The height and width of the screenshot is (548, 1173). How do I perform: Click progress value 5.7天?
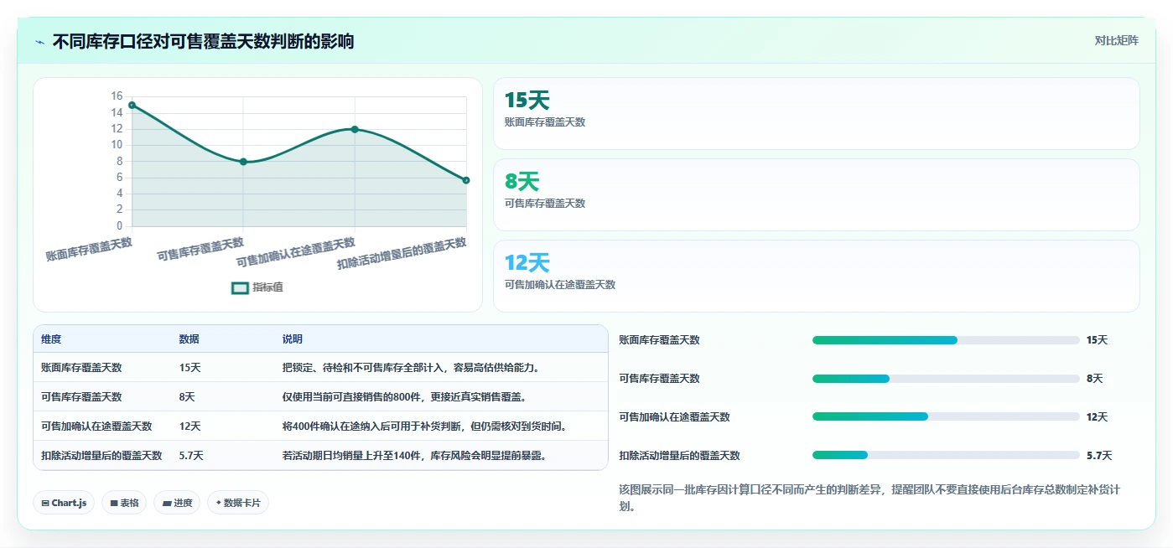point(1099,456)
